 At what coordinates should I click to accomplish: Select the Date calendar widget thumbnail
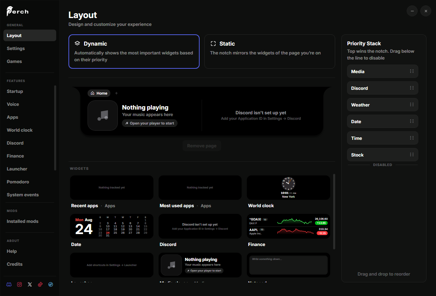(112, 226)
